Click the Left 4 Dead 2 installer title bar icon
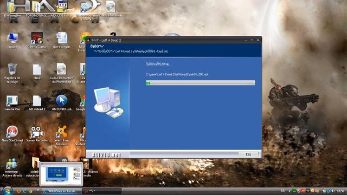The image size is (347, 195). tap(89, 40)
